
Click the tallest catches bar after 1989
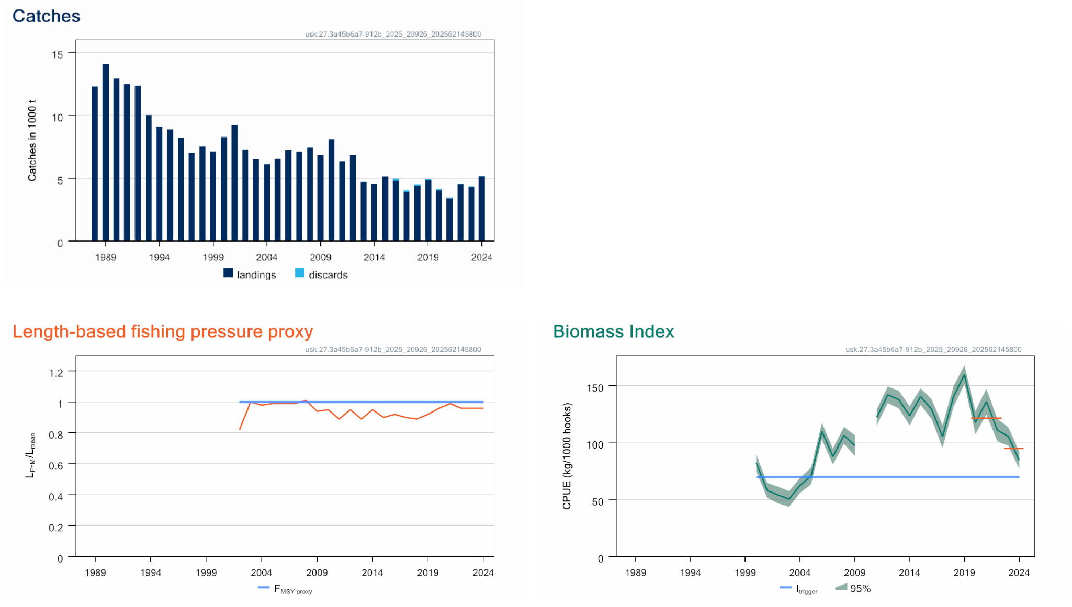106,152
